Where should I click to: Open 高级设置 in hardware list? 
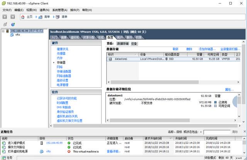pos(63,80)
